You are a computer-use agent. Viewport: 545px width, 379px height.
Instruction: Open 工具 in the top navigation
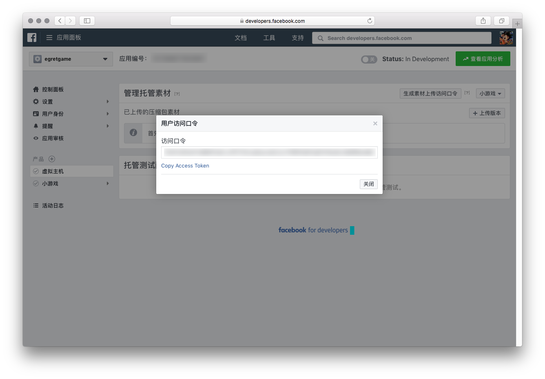[269, 38]
